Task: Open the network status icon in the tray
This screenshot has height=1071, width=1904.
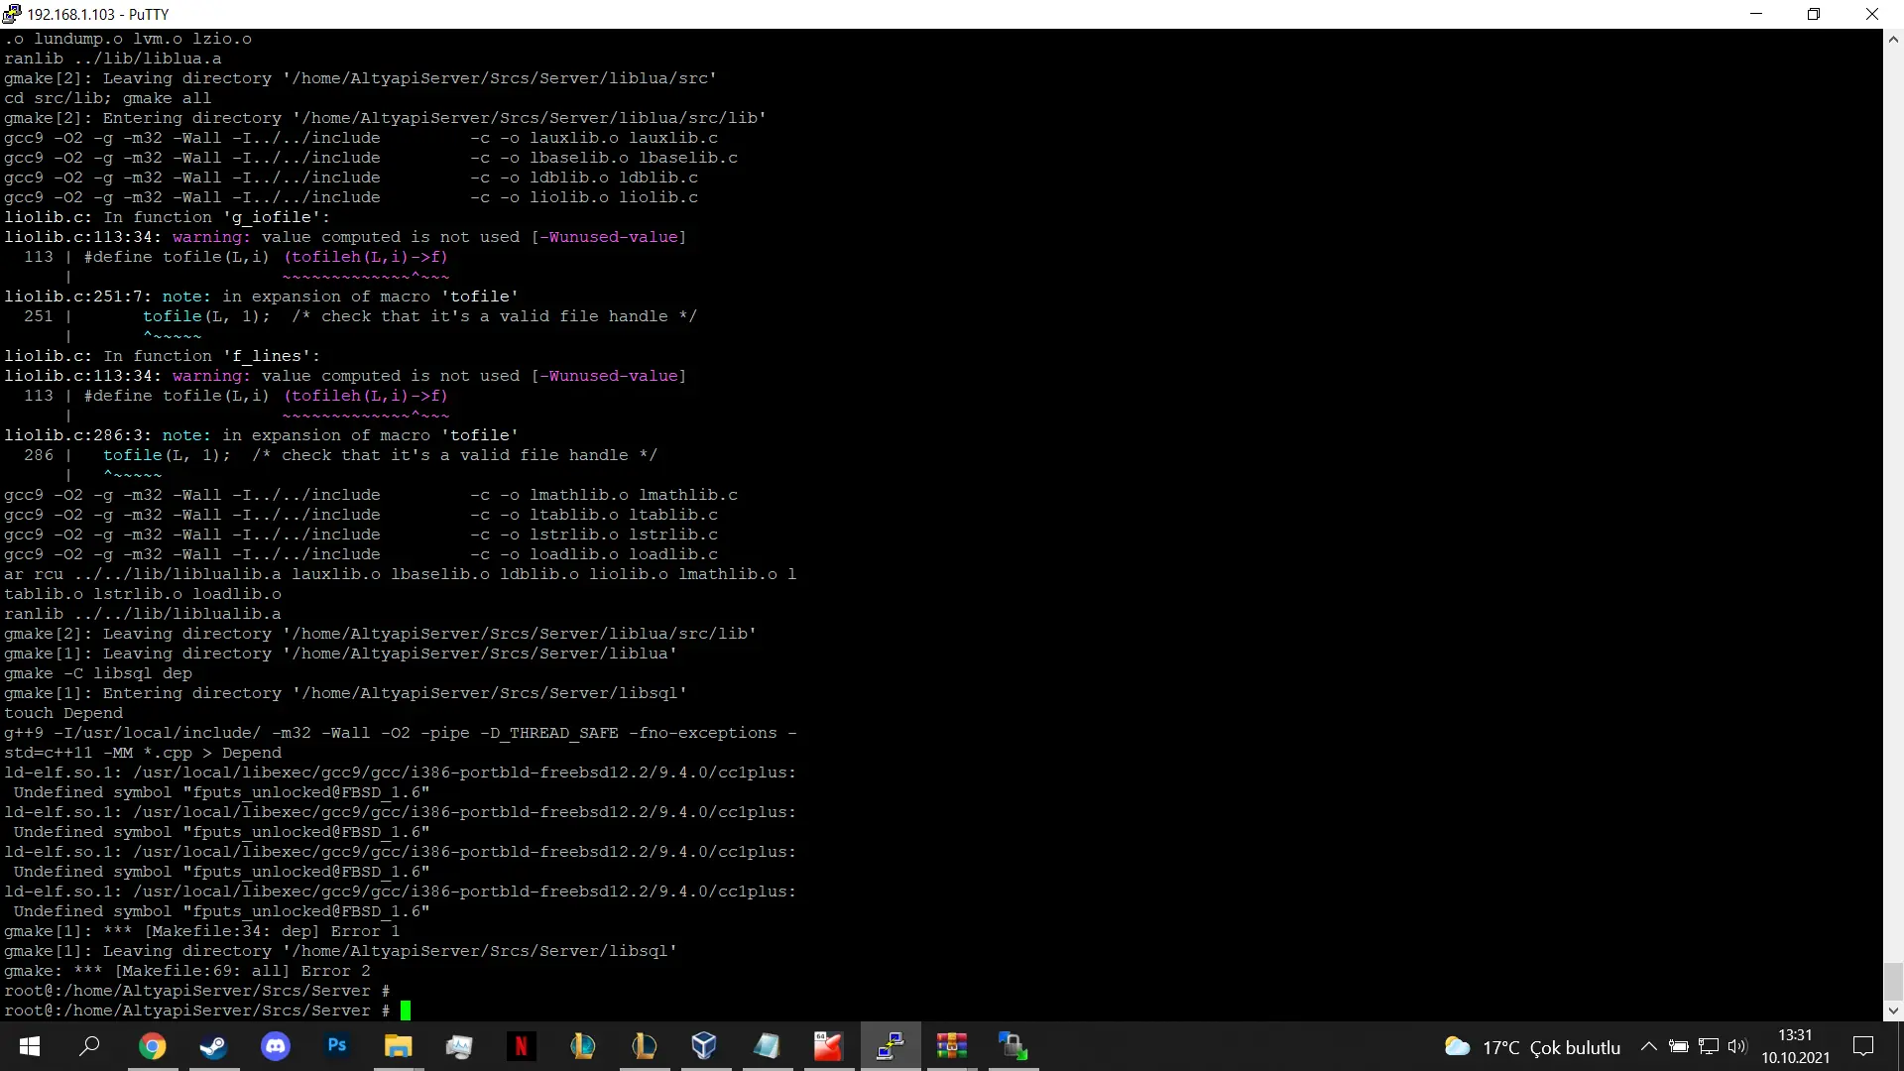Action: coord(1709,1046)
